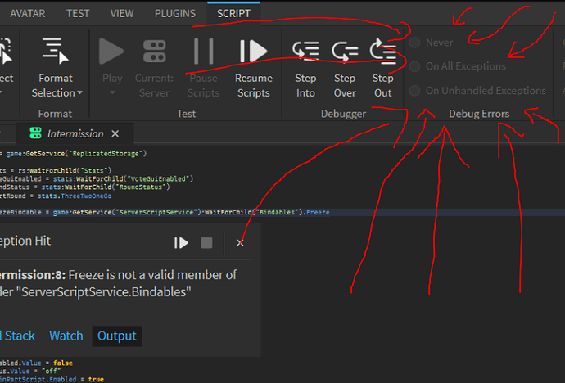
Task: Click the Step Over debugger icon
Action: coord(345,51)
